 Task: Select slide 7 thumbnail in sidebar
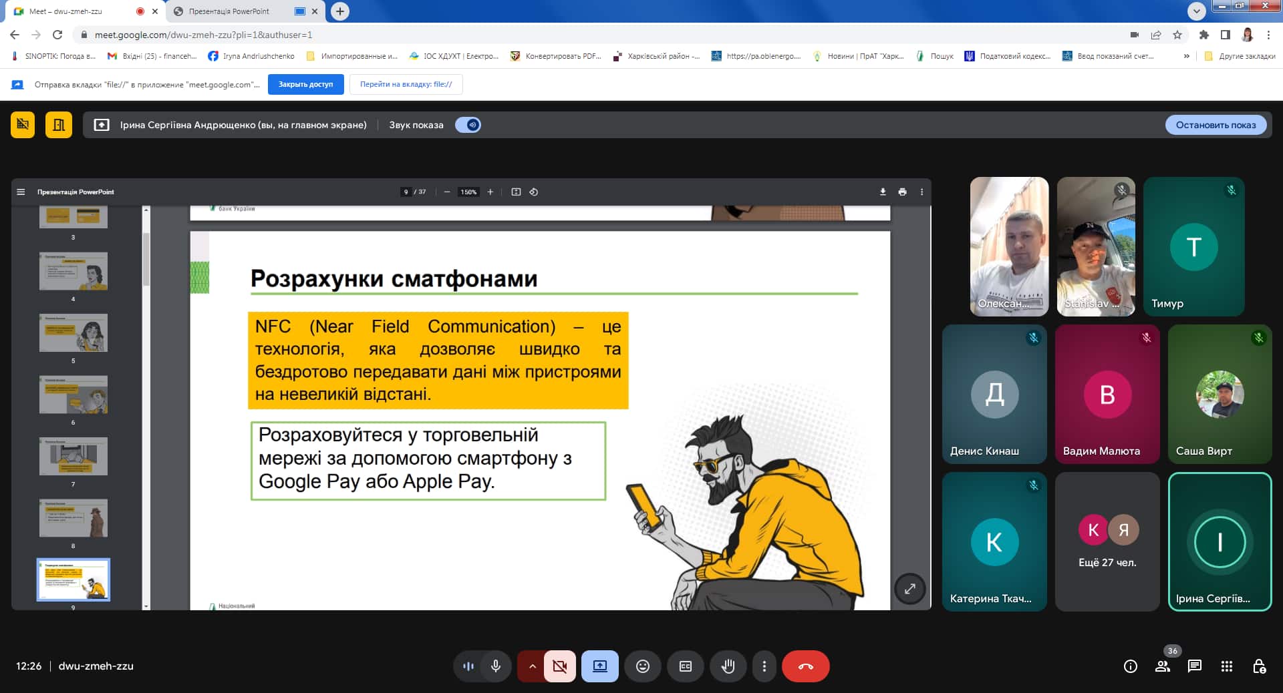(x=74, y=457)
